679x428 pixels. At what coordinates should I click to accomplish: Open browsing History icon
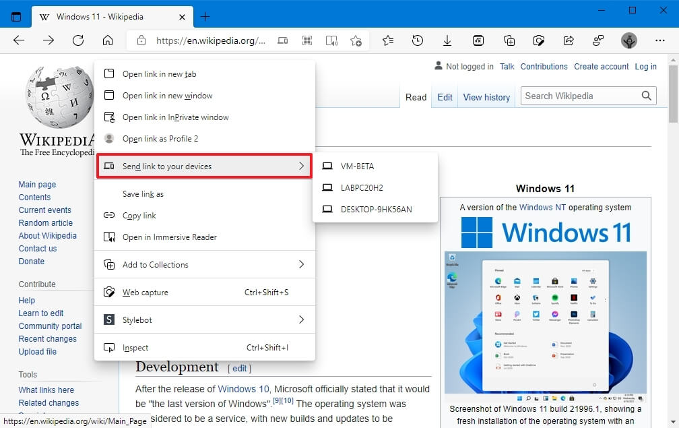click(418, 40)
